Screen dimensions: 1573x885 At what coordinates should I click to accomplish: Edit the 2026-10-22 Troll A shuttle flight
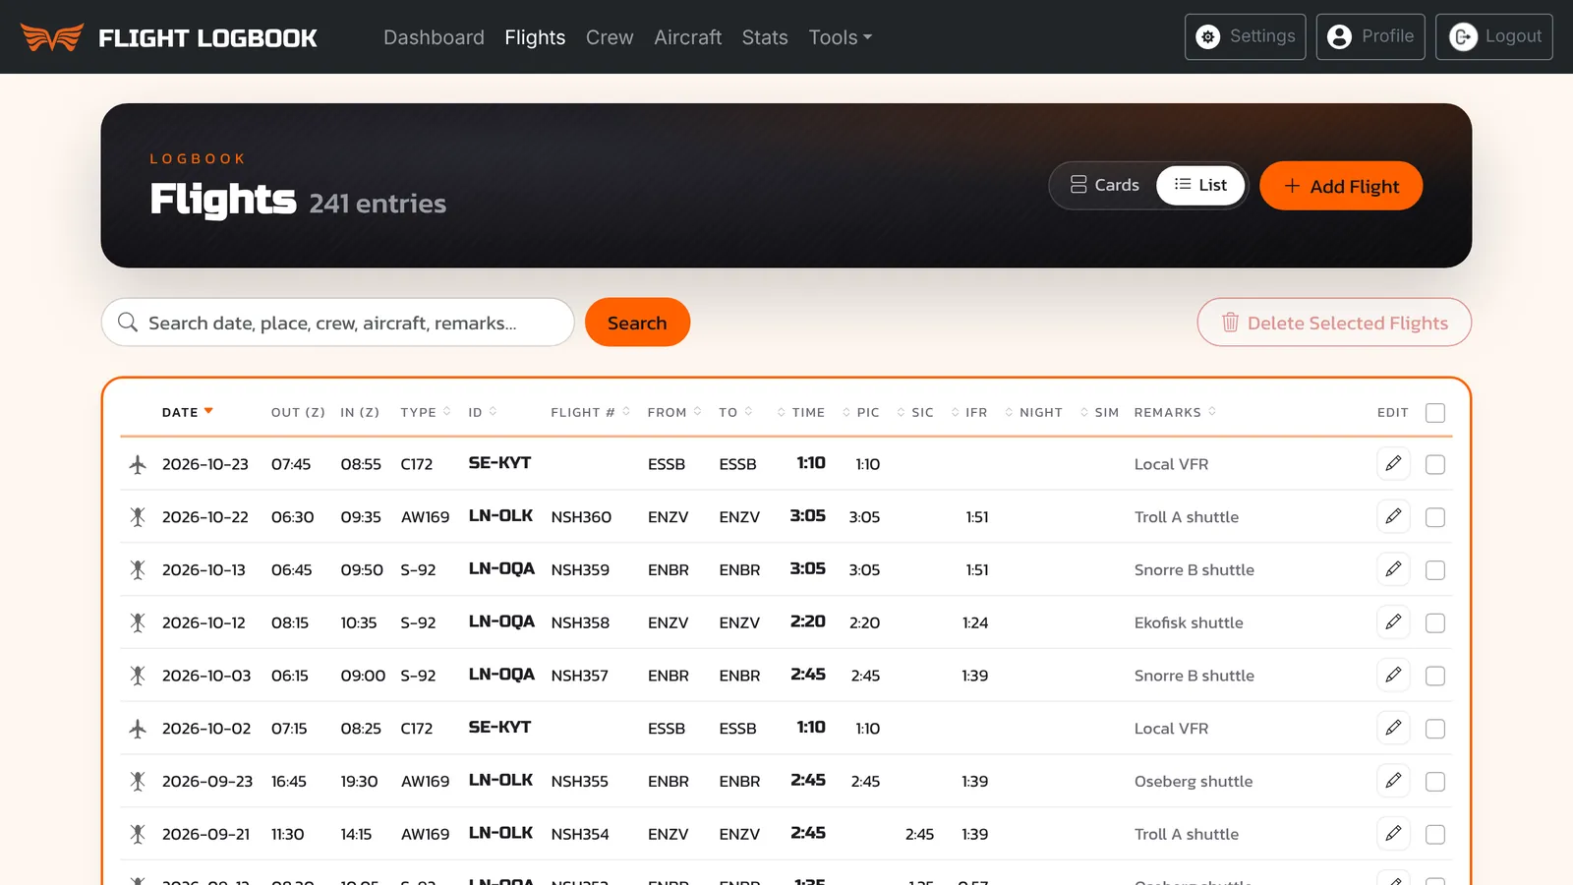pos(1393,516)
